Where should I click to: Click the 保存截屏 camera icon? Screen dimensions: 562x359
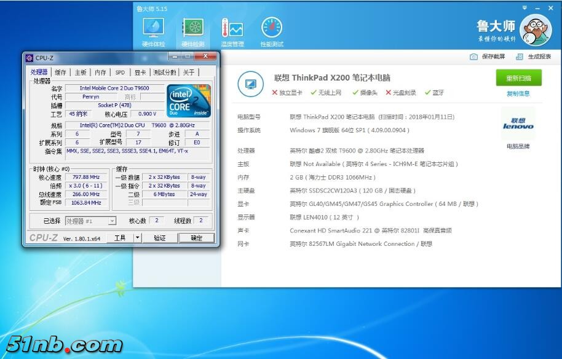473,57
